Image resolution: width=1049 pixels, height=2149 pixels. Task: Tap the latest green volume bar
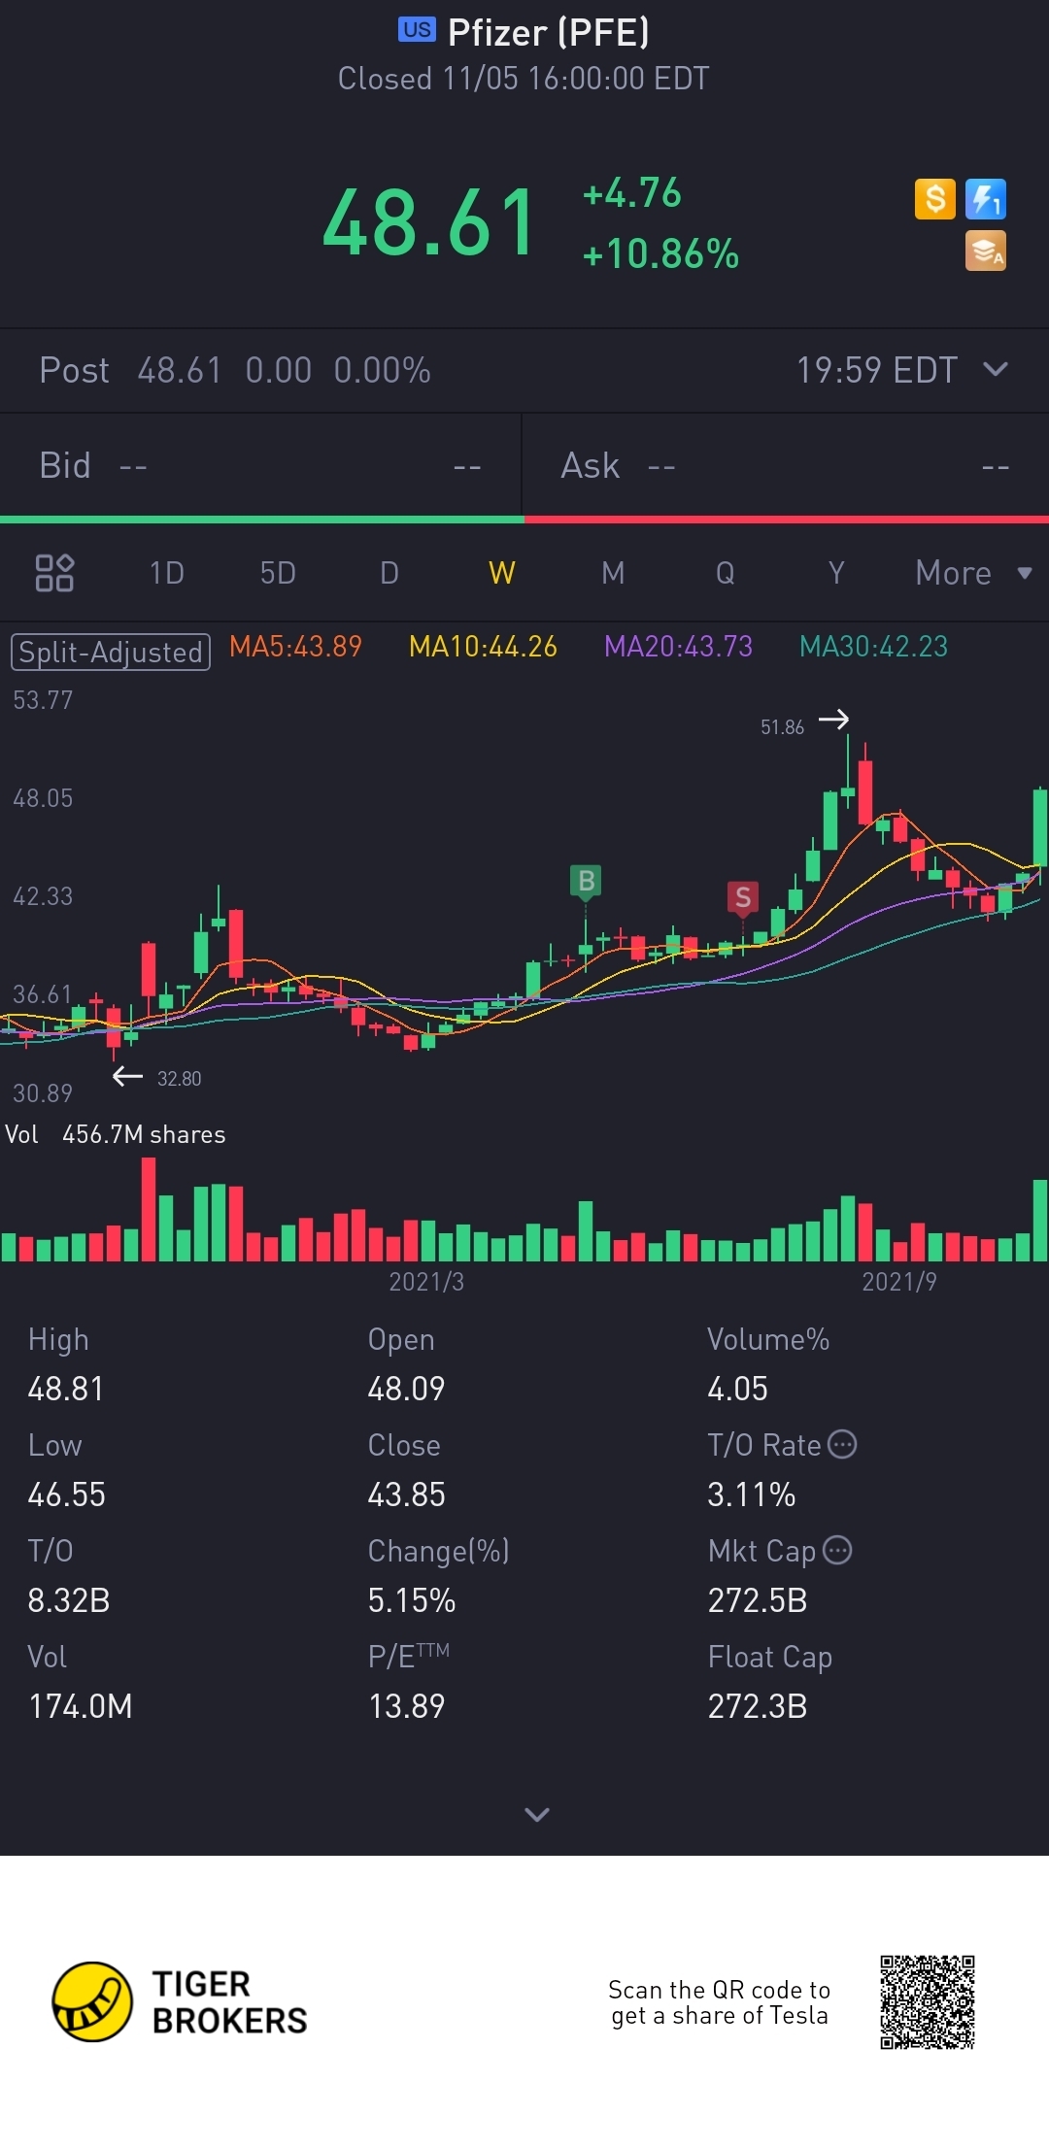point(1040,1221)
